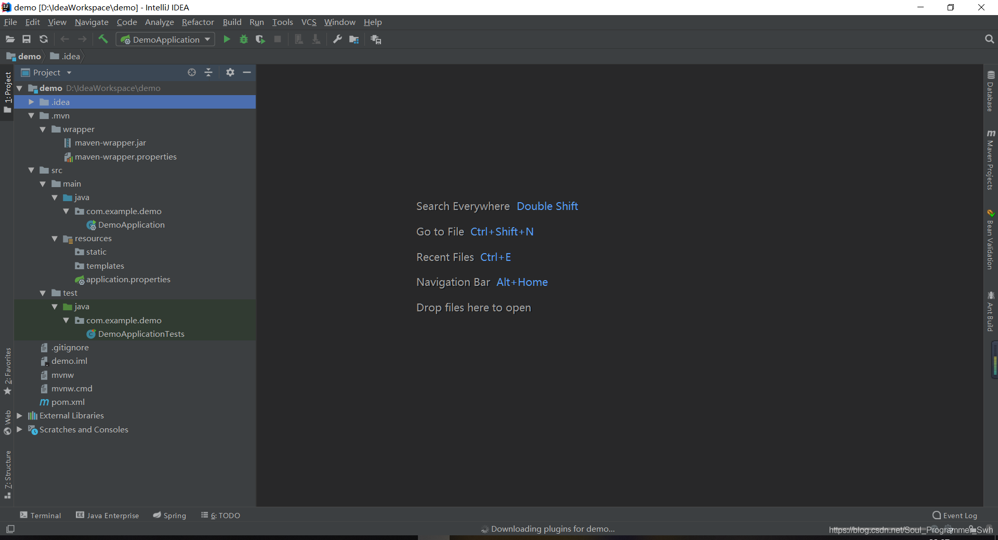Expand Scratches and Consoles node

19,429
